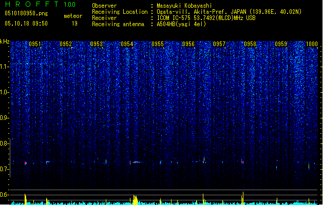Click the long horizontal meteor echo after 0954

(138, 162)
